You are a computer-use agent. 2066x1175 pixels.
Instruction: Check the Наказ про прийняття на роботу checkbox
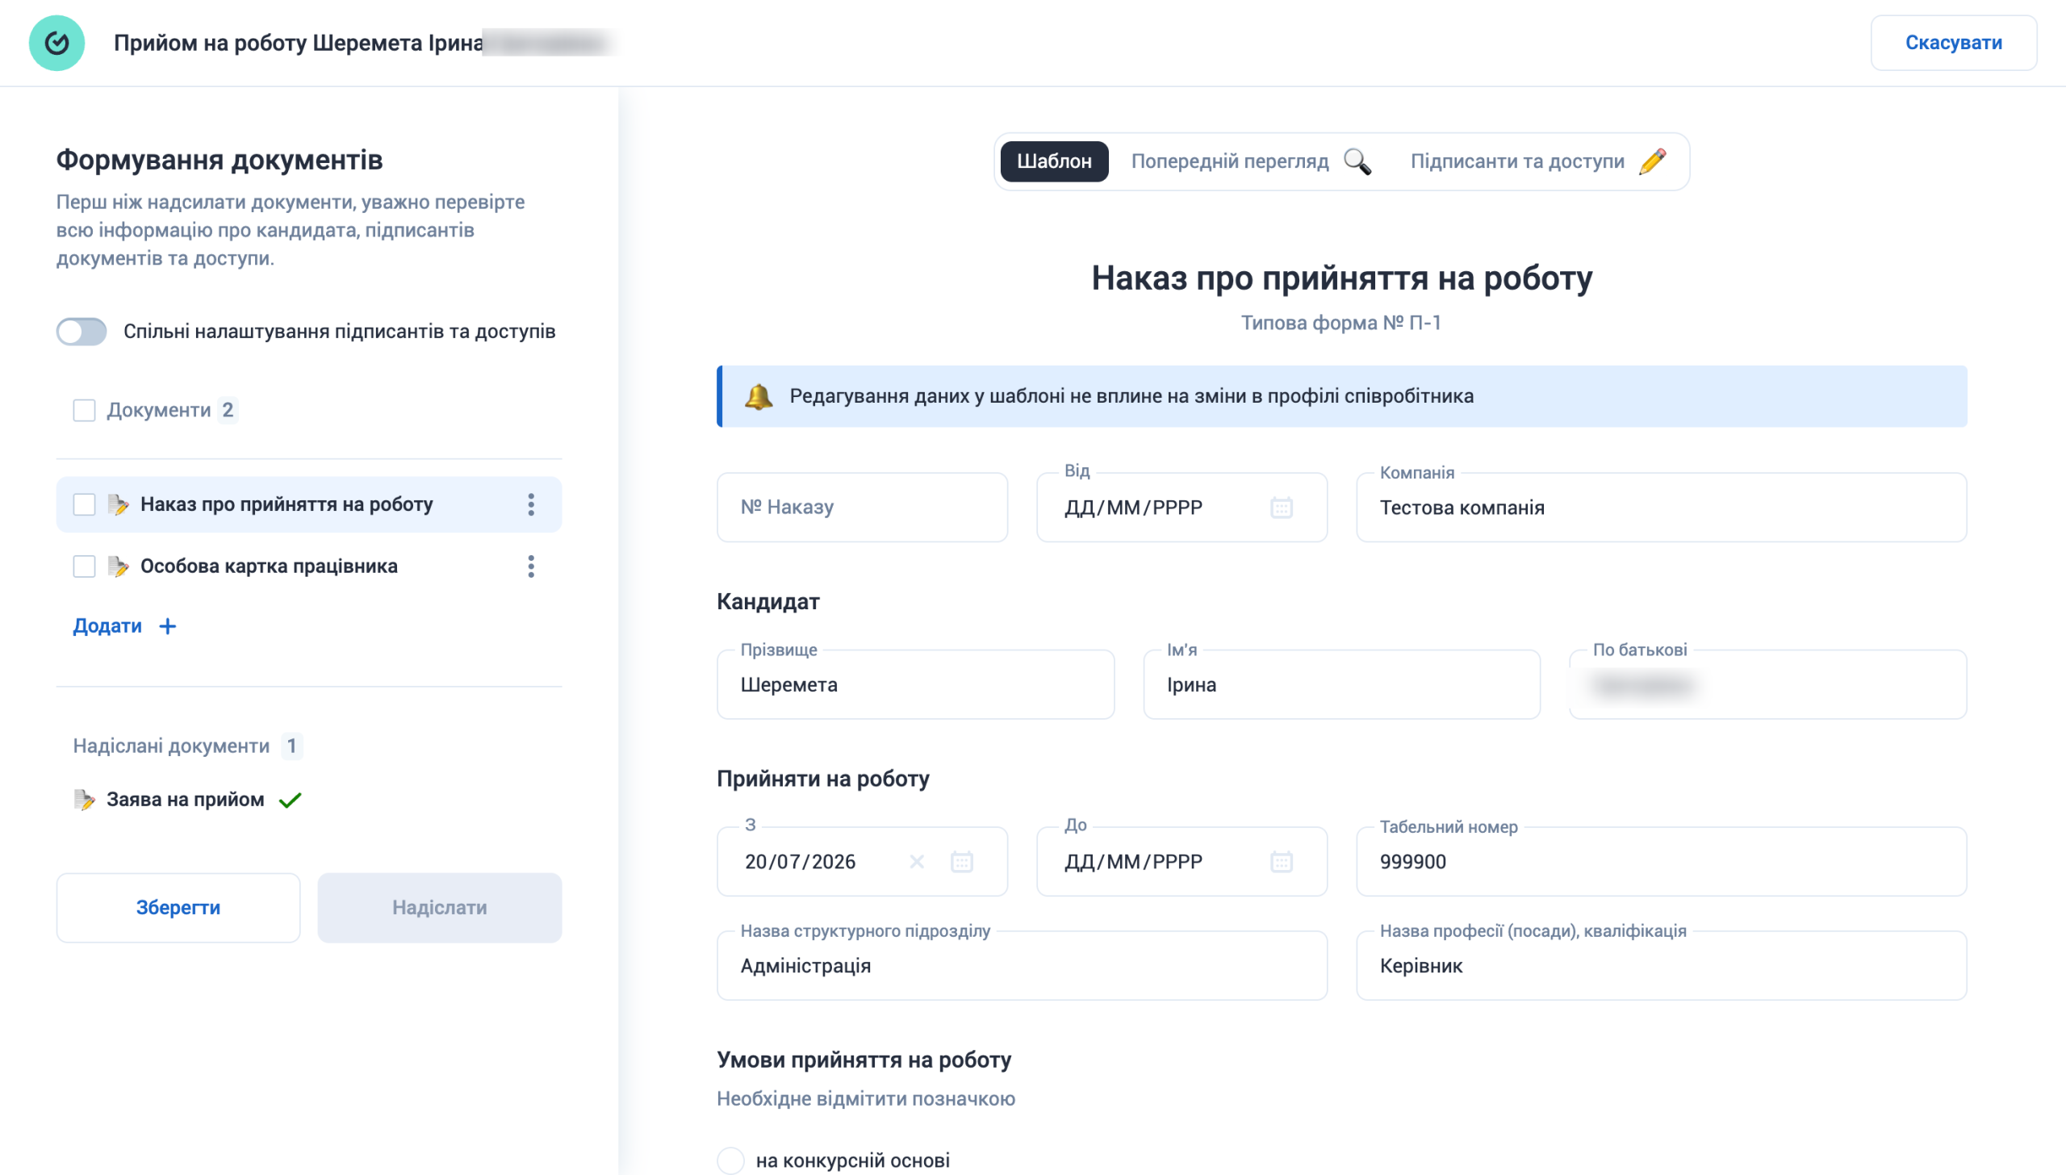(x=84, y=504)
